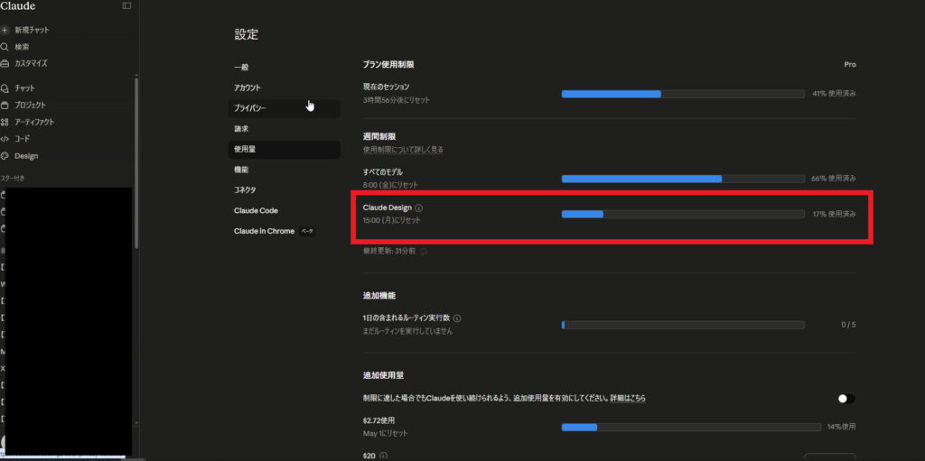Open search via the magnifier icon

click(5, 47)
